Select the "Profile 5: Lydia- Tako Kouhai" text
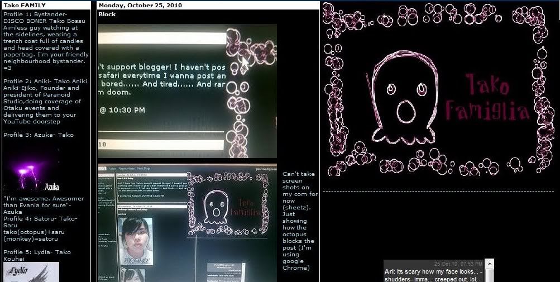 coord(37,256)
